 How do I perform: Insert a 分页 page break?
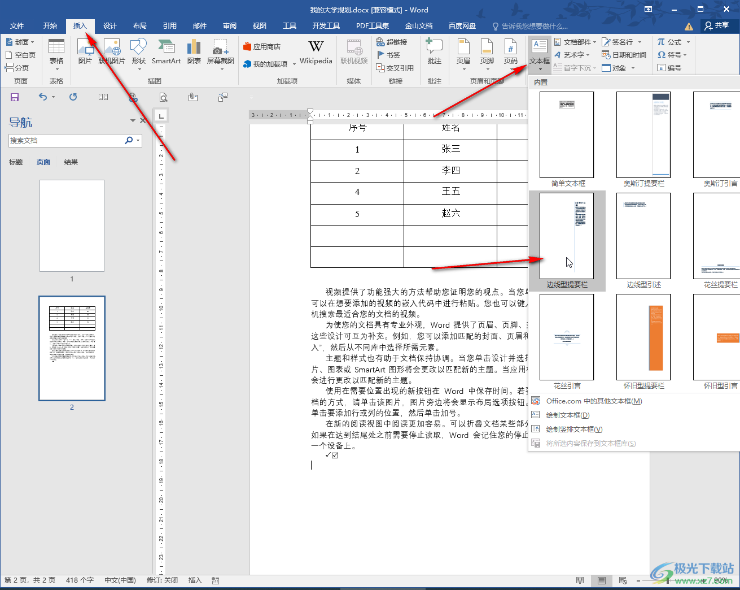pyautogui.click(x=17, y=68)
